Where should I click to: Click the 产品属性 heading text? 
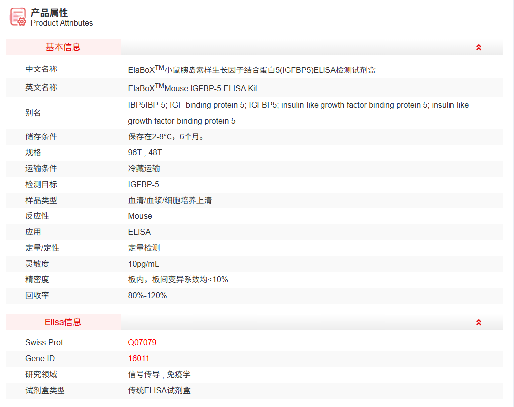[x=49, y=13]
